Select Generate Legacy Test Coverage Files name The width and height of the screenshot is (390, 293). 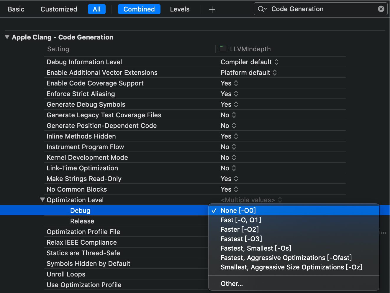104,115
